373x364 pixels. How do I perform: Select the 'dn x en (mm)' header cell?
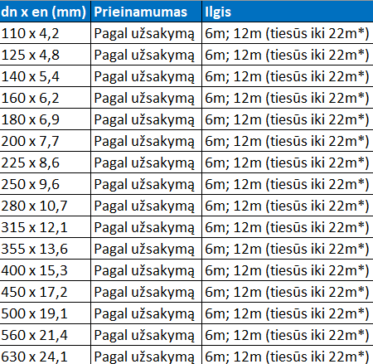45,12
